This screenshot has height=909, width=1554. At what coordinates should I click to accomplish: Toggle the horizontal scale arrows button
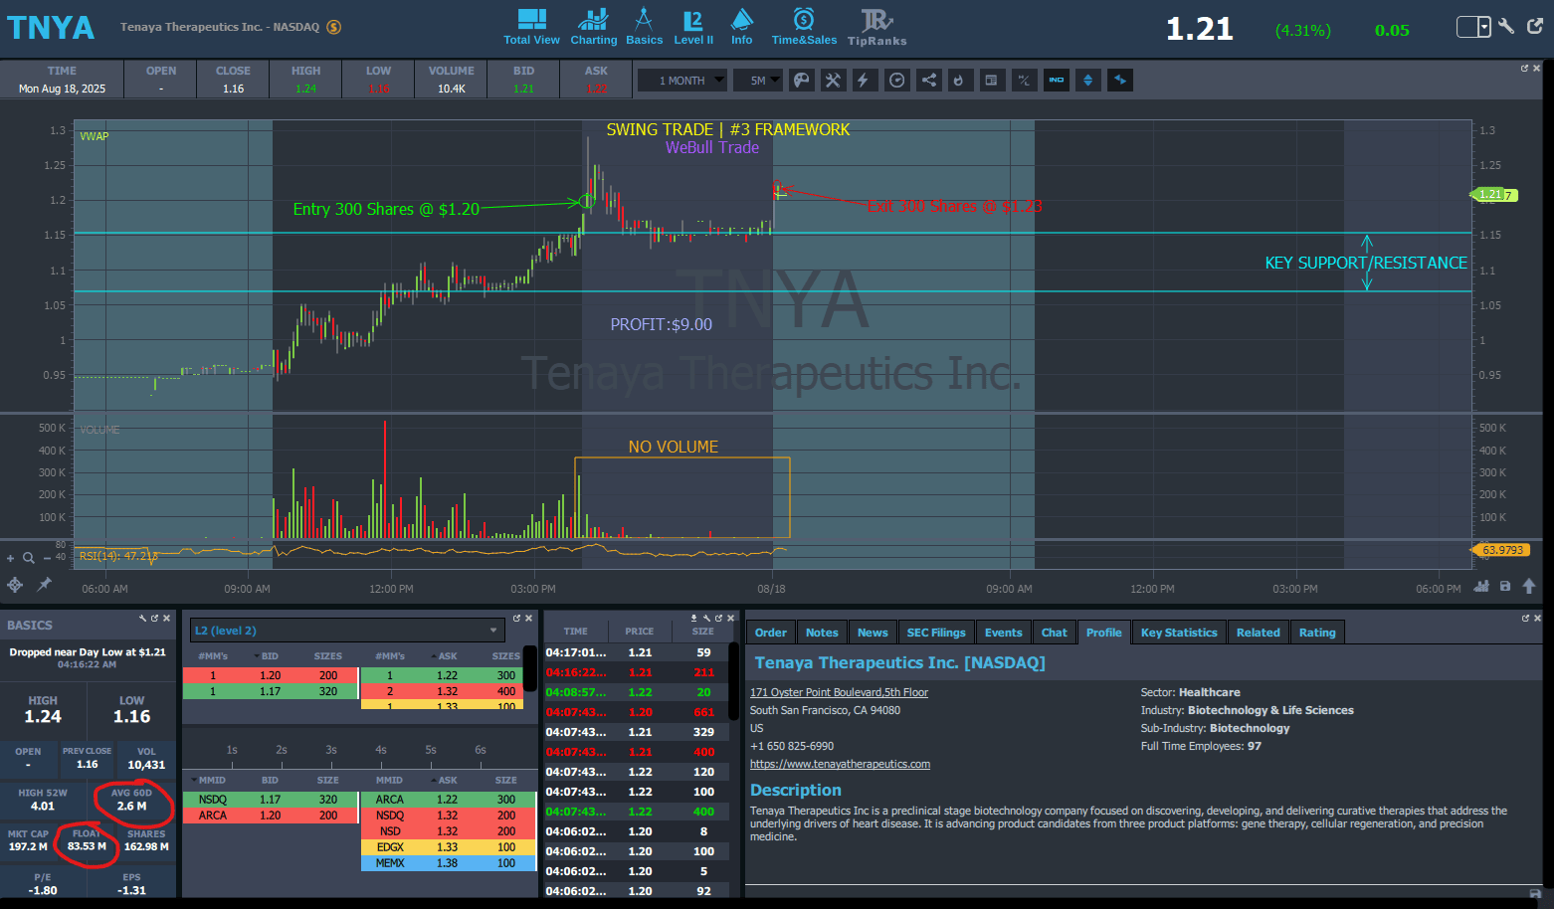[x=1120, y=81]
